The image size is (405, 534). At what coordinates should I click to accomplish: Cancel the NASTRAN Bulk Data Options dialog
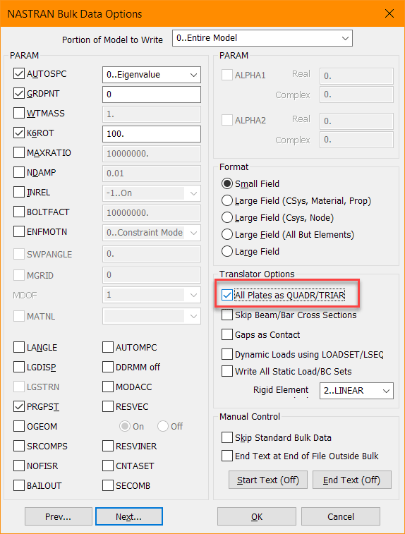click(x=341, y=516)
